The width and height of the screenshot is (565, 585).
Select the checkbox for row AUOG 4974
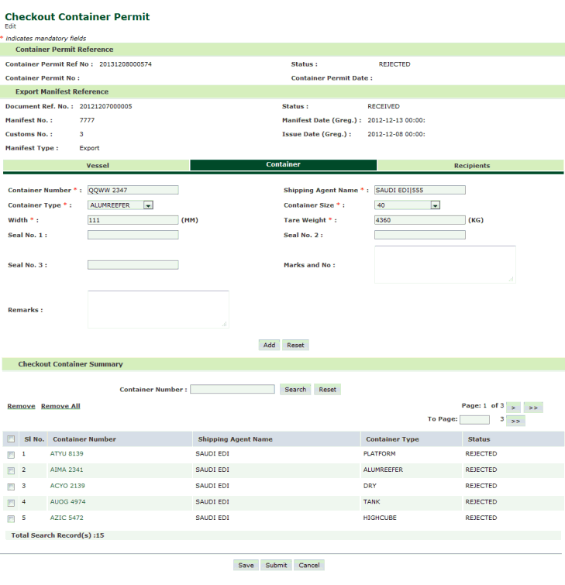(11, 502)
